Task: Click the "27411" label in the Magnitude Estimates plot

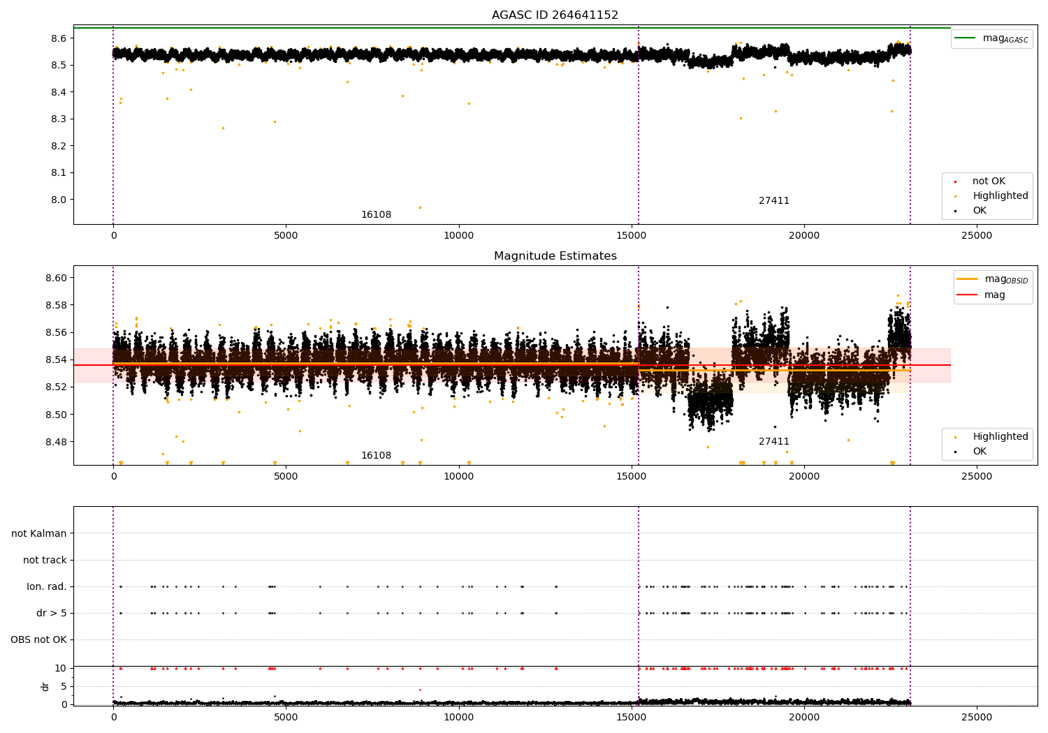Action: coord(774,441)
